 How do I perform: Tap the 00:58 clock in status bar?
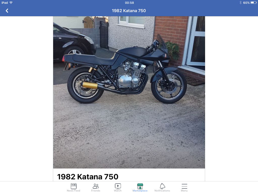tap(129, 3)
